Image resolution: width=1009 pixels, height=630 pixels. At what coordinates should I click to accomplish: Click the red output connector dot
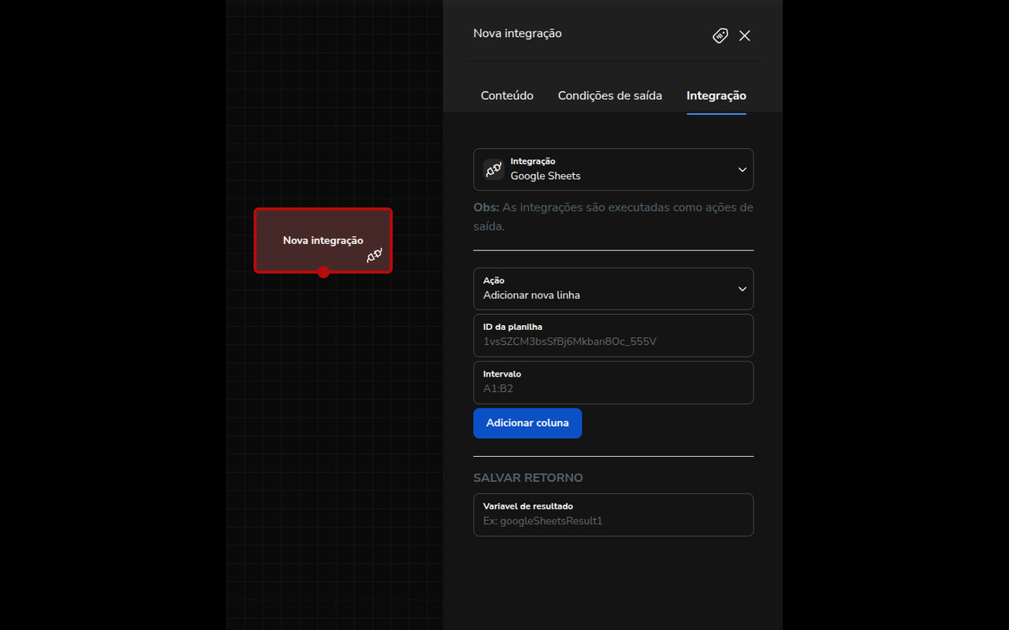[323, 272]
